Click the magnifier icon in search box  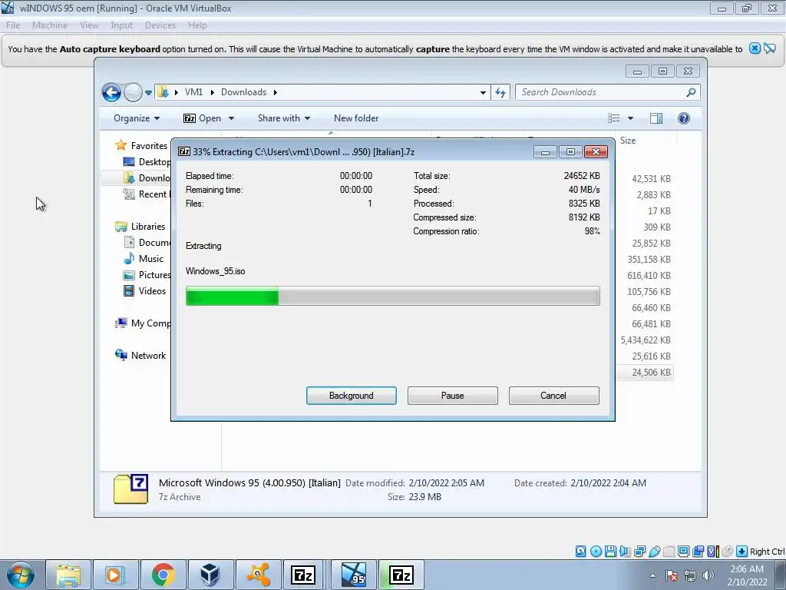pyautogui.click(x=691, y=92)
